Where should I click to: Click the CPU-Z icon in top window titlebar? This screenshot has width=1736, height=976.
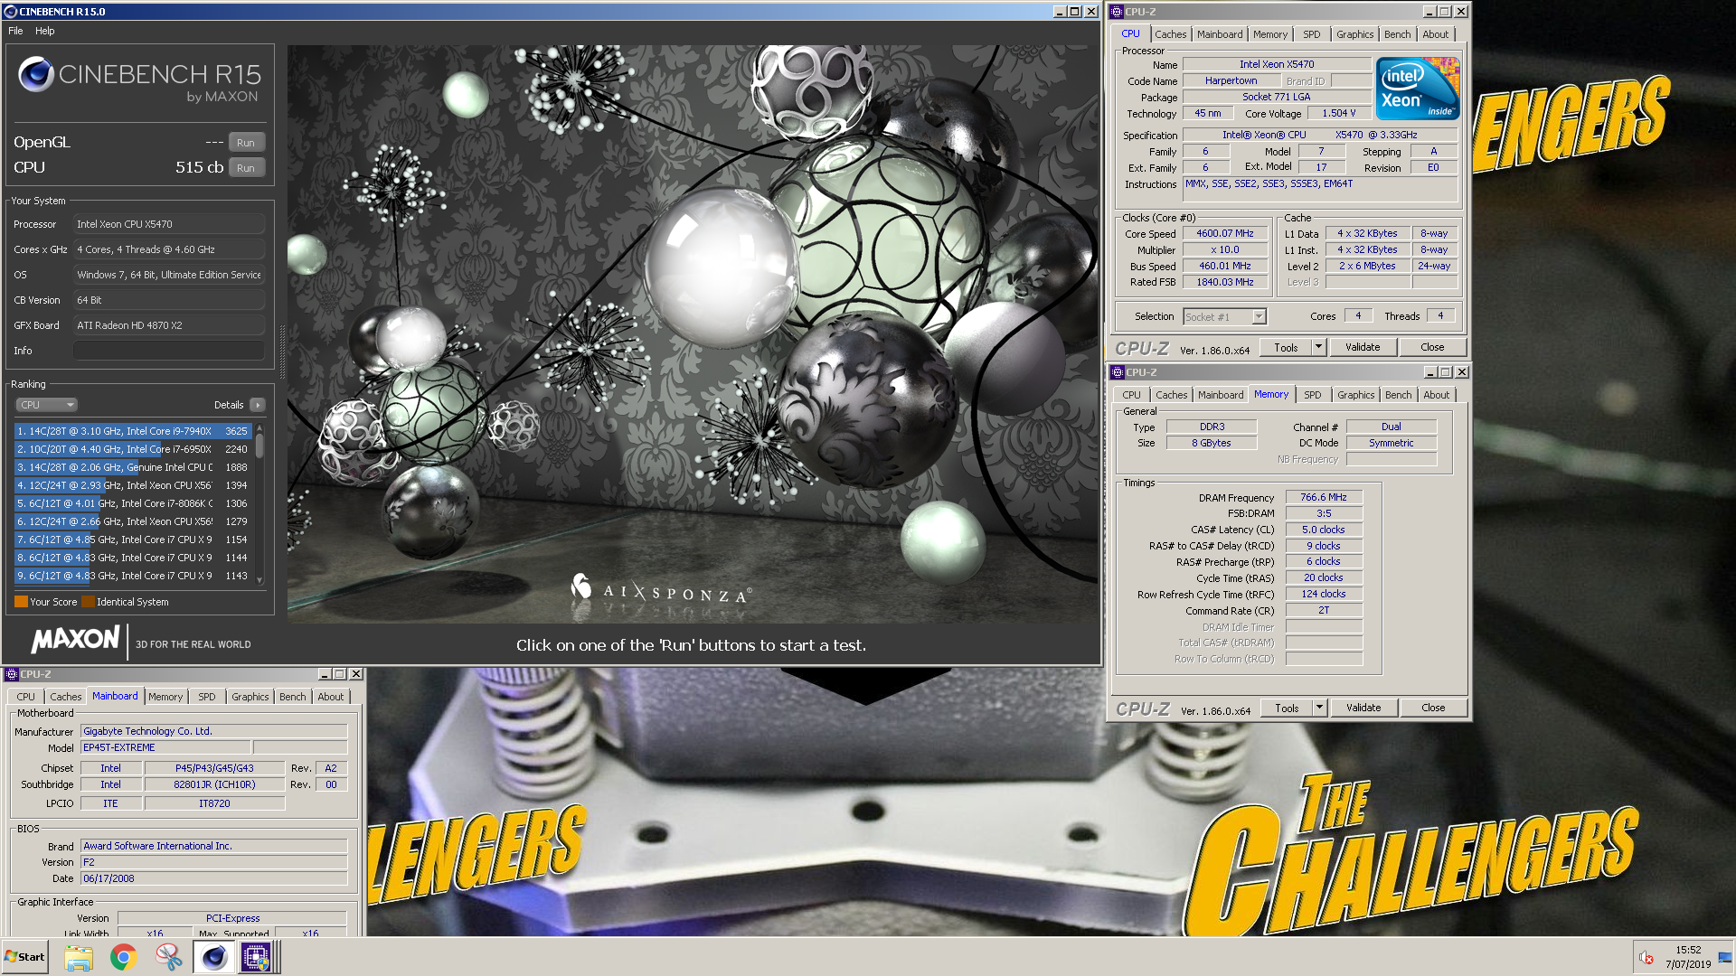tap(1117, 12)
